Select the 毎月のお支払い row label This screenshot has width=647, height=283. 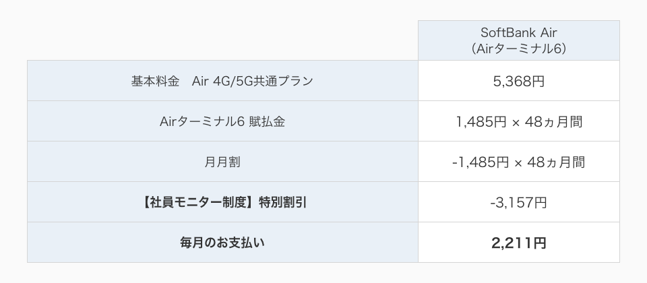[x=222, y=243]
